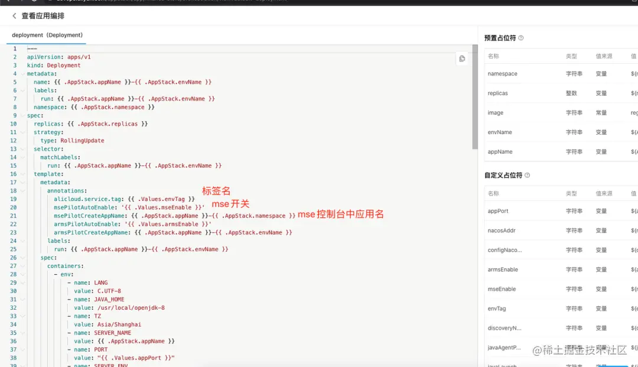The height and width of the screenshot is (367, 638).
Task: Fold the labels block at line 6
Action: [x=23, y=90]
